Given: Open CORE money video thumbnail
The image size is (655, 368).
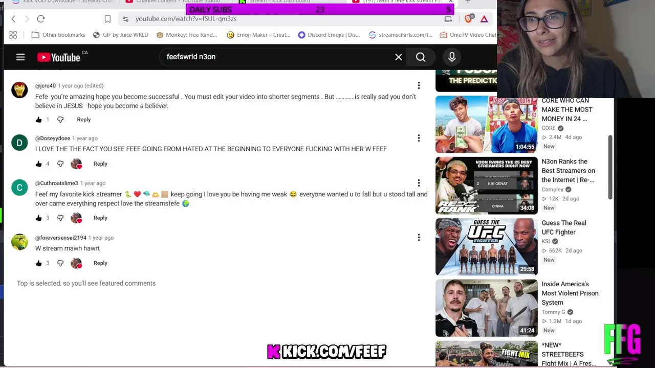Looking at the screenshot, I should (x=486, y=124).
